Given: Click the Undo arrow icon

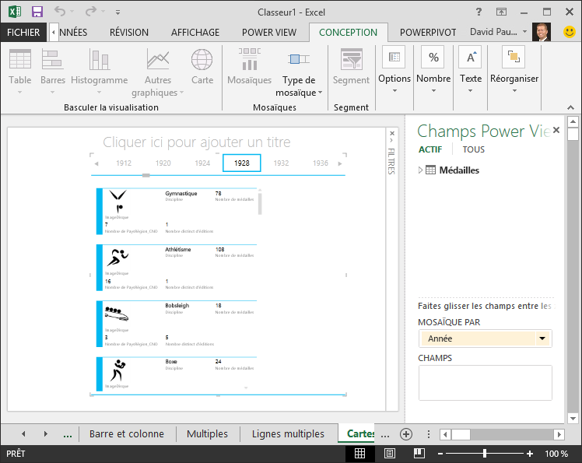Looking at the screenshot, I should tap(60, 12).
